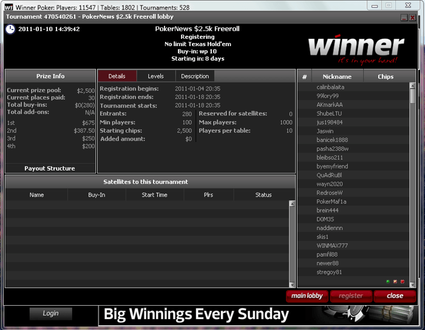This screenshot has height=330, width=425.
Task: Minimize the outer Winner Poker window
Action: tap(375, 5)
